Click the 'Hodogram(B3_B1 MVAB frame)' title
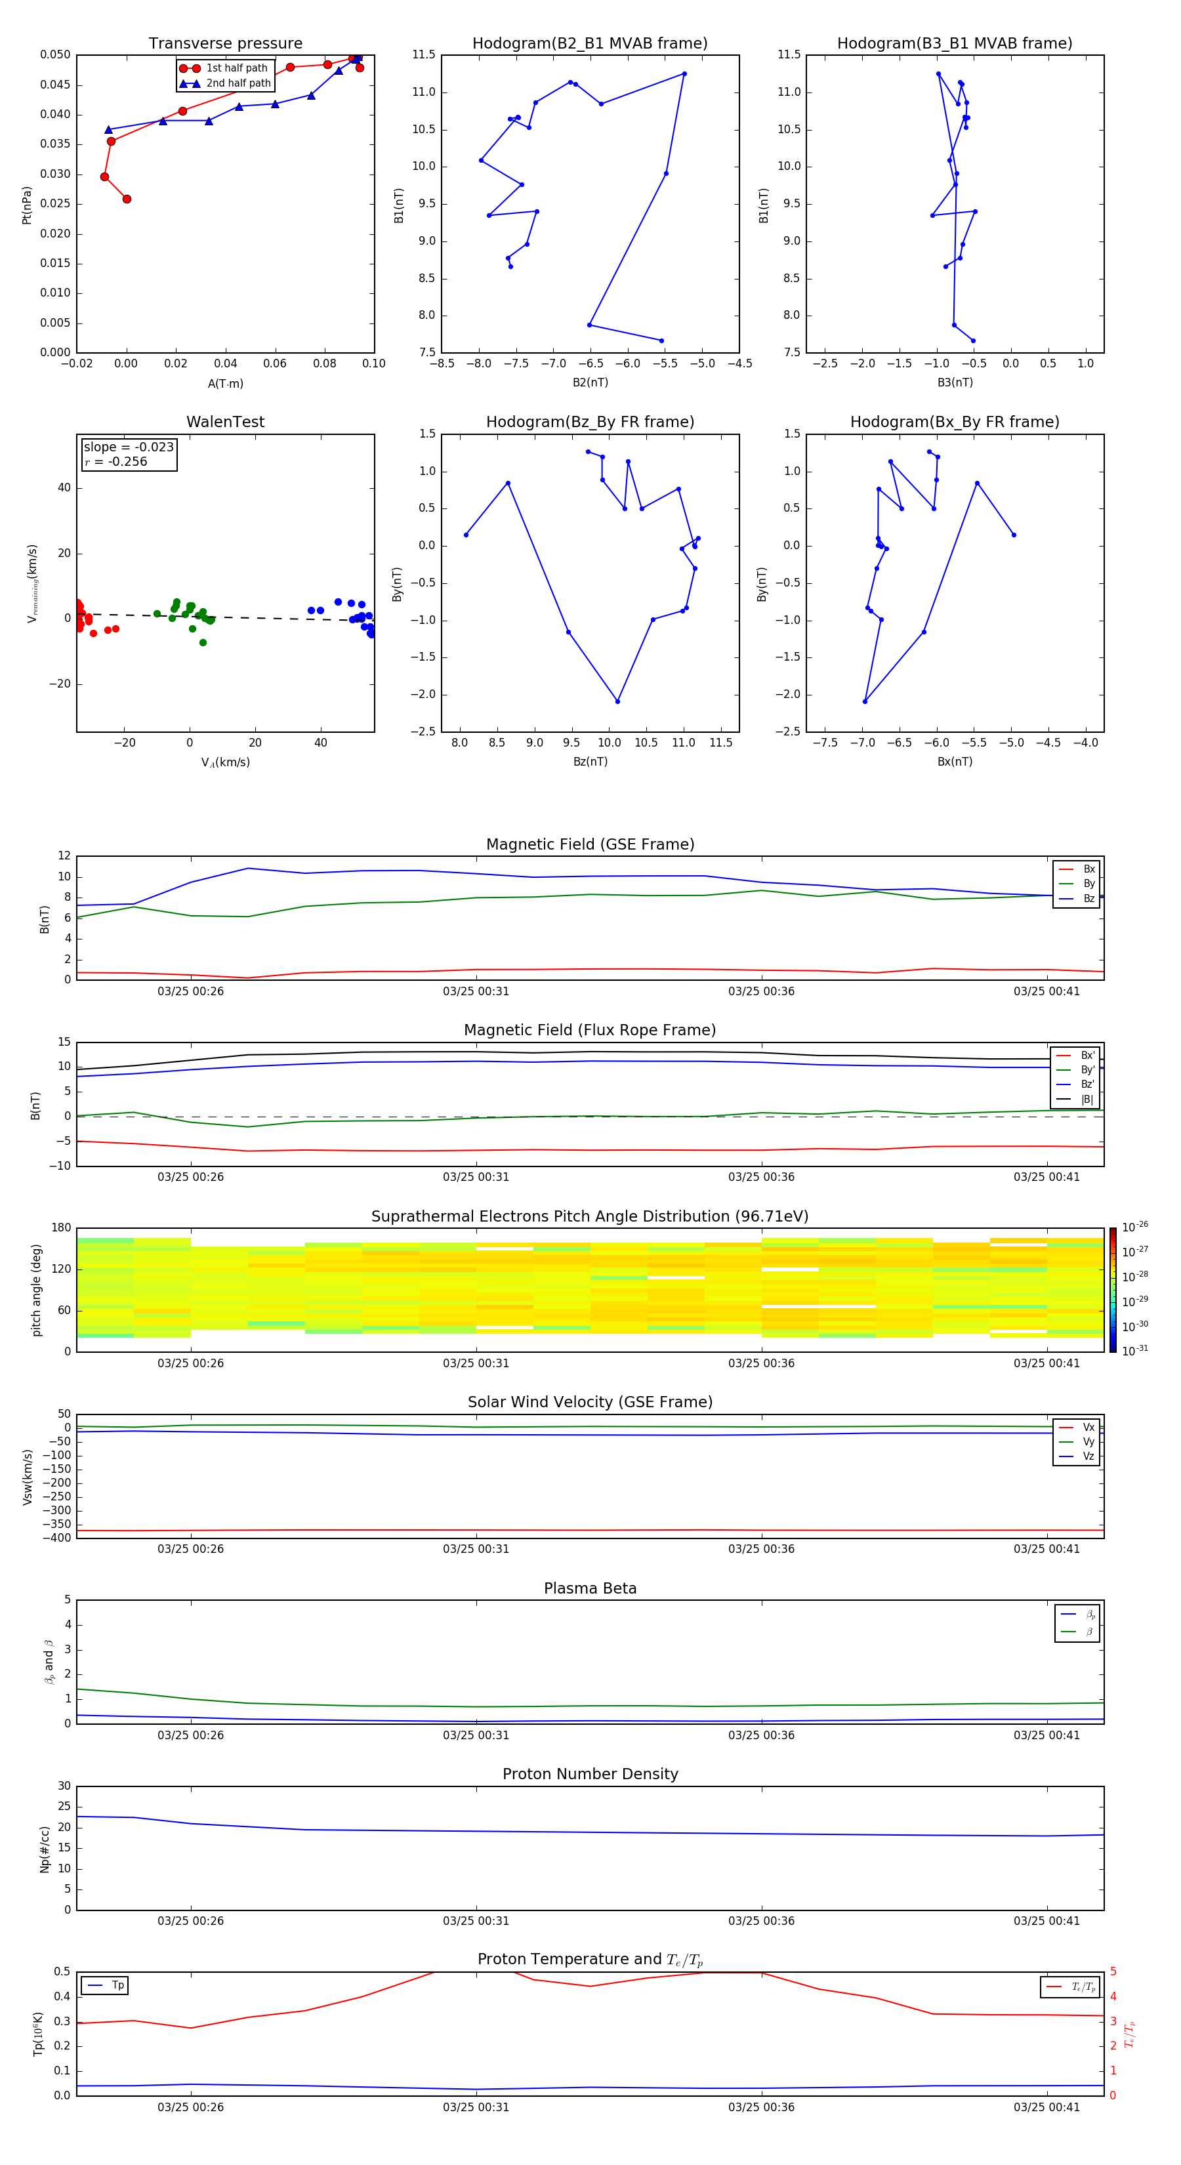Image resolution: width=1181 pixels, height=2165 pixels. pyautogui.click(x=955, y=44)
